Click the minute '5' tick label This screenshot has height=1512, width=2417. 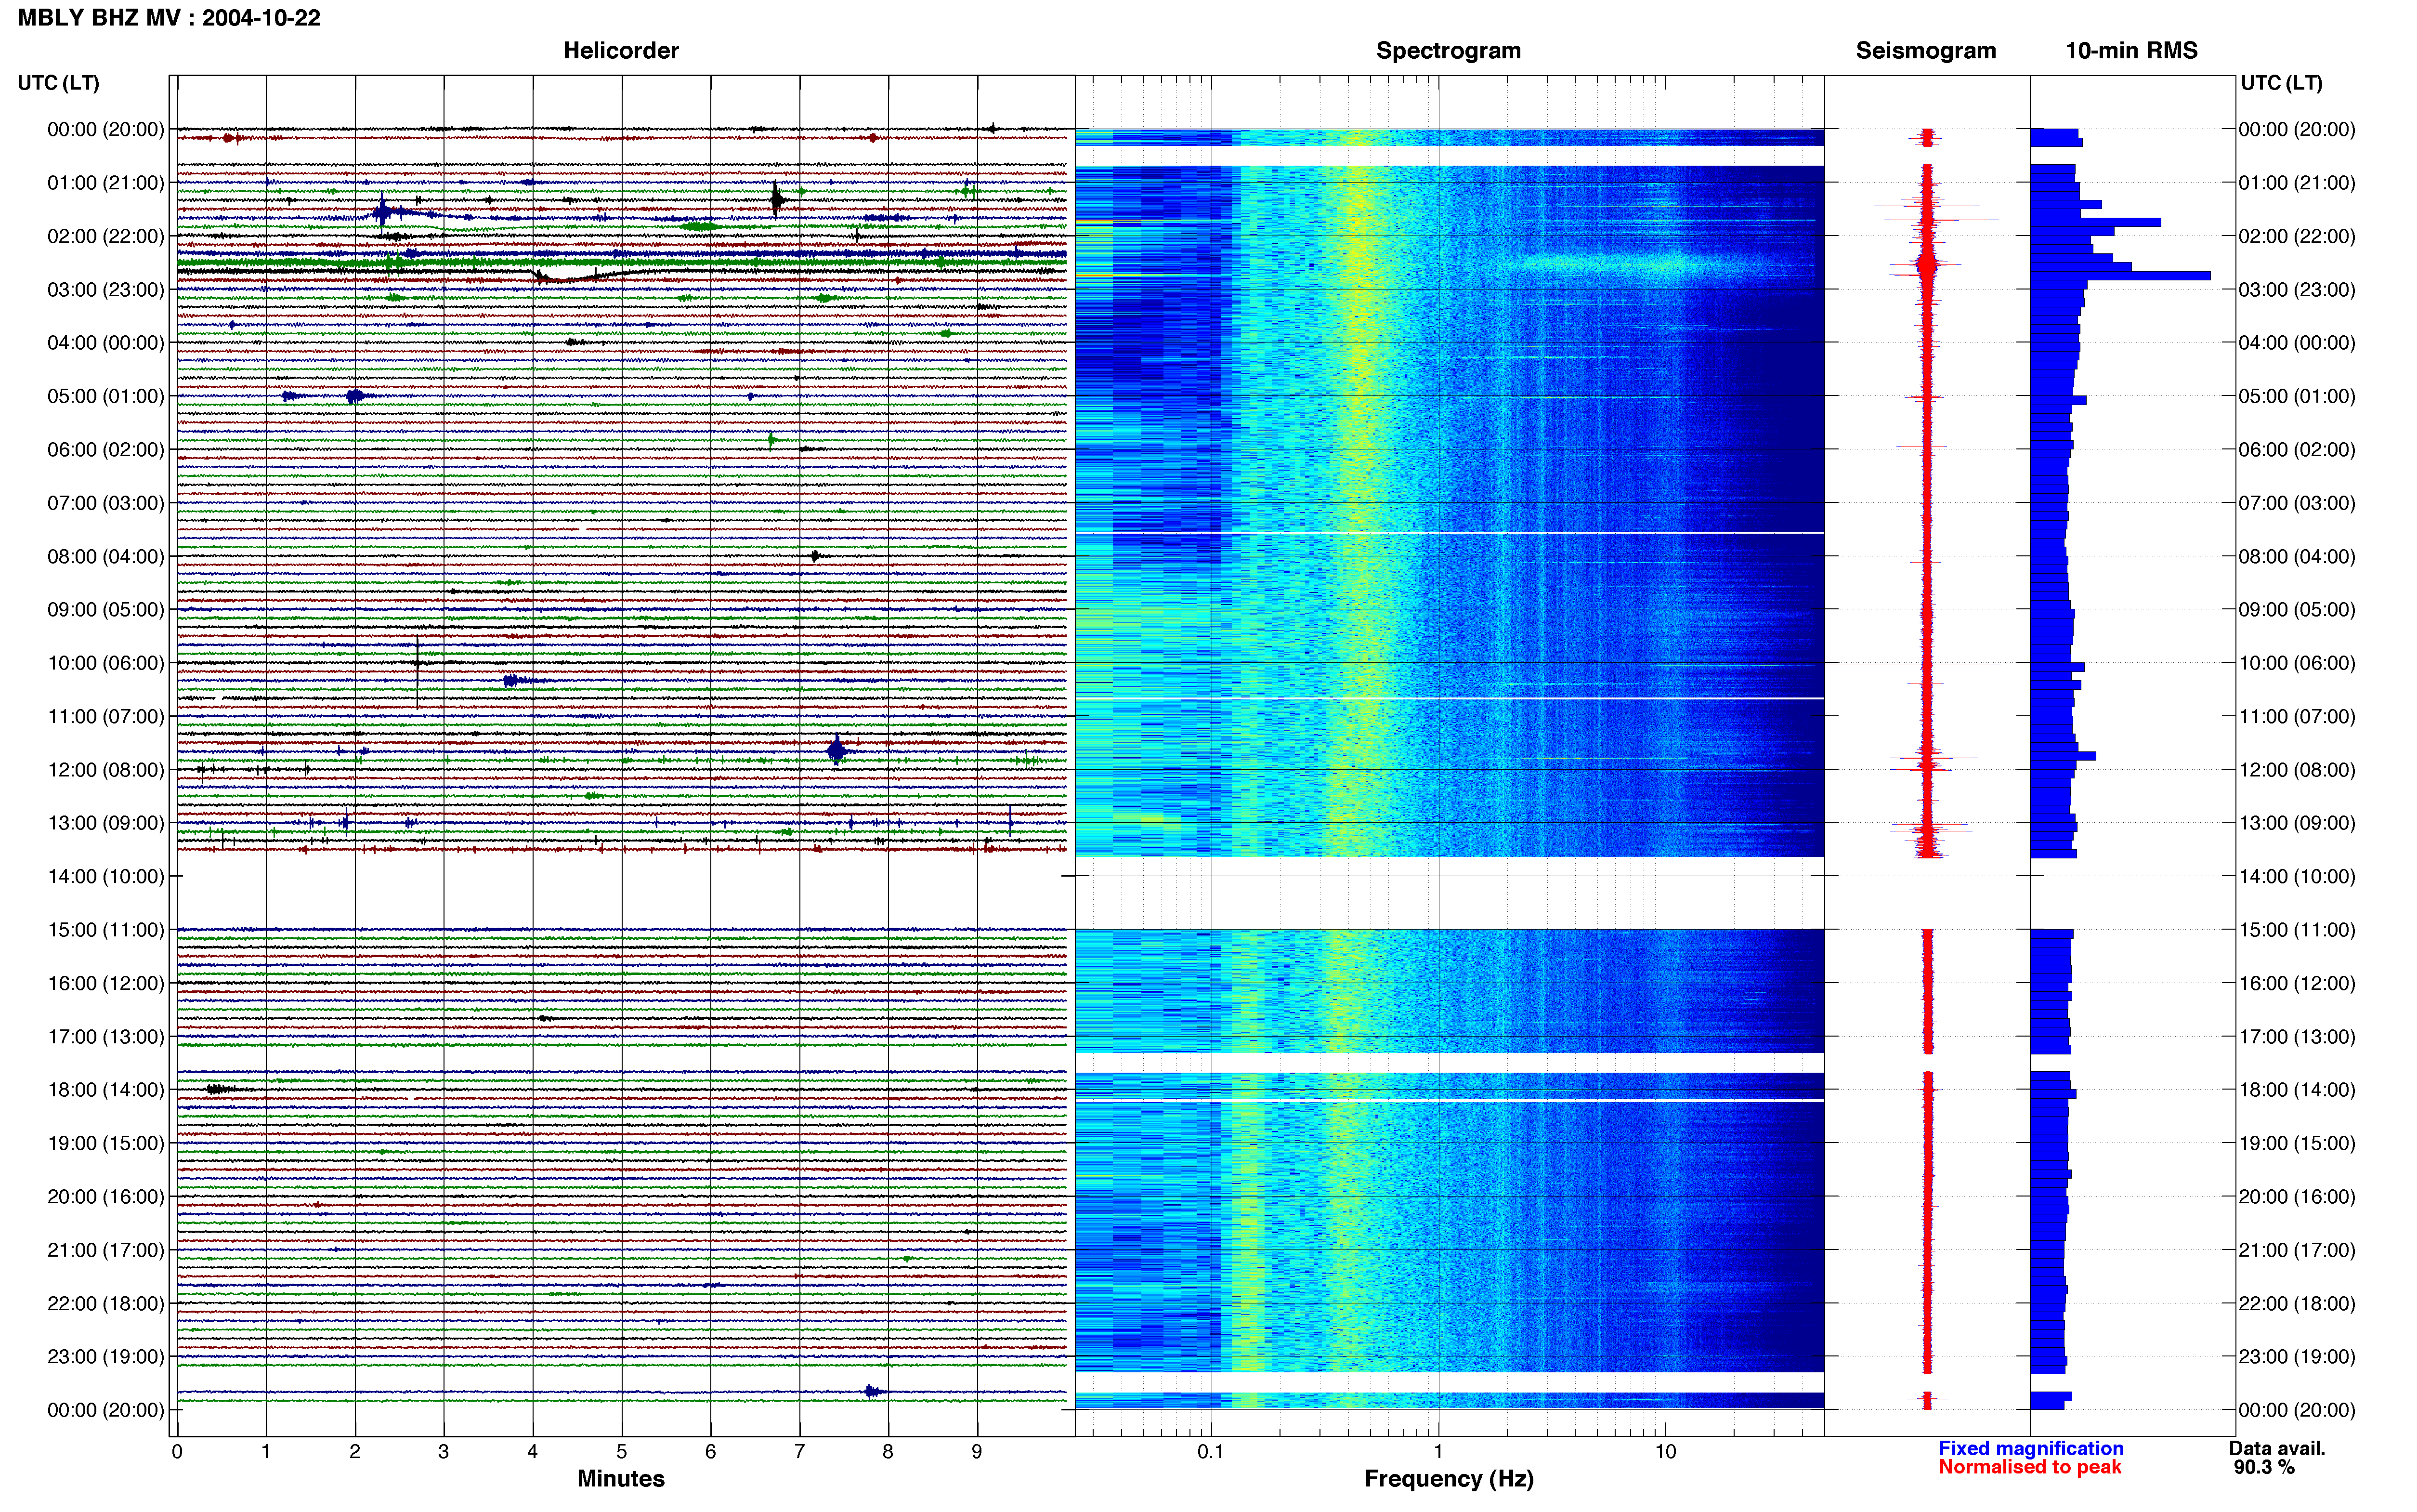pos(622,1451)
